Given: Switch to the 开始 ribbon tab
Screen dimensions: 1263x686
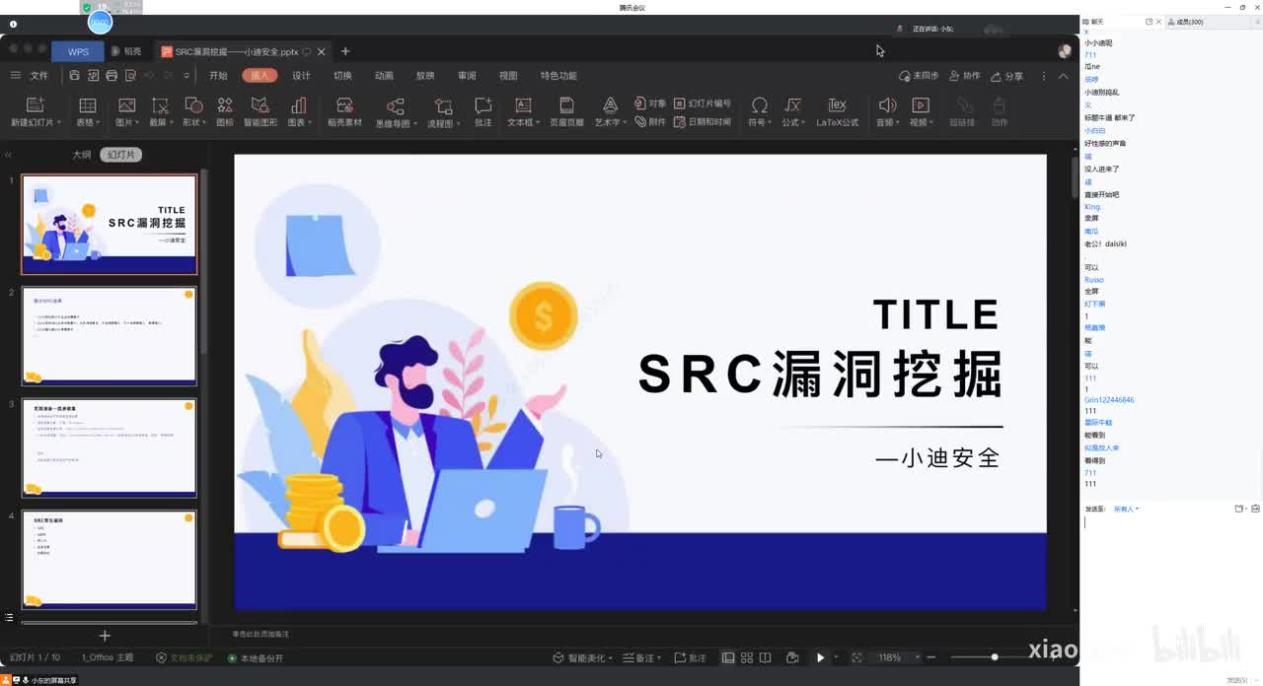Looking at the screenshot, I should (218, 76).
